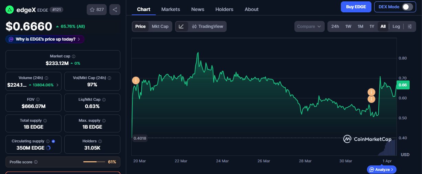Viewport: 422px width, 174px height.
Task: Click the Profile score info icon
Action: (x=36, y=162)
